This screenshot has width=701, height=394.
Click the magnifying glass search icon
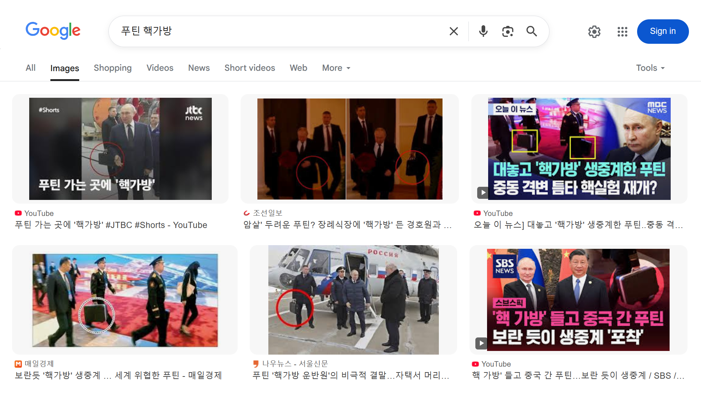[x=532, y=31]
